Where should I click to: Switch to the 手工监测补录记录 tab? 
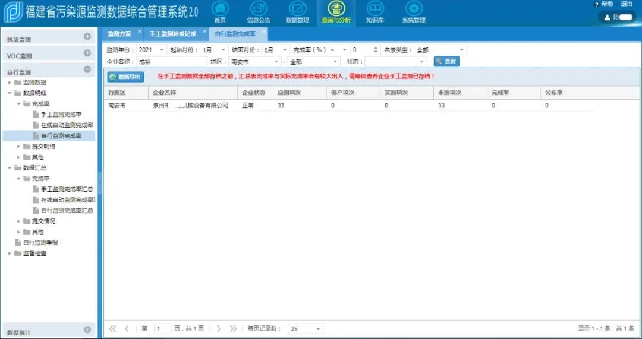point(172,34)
